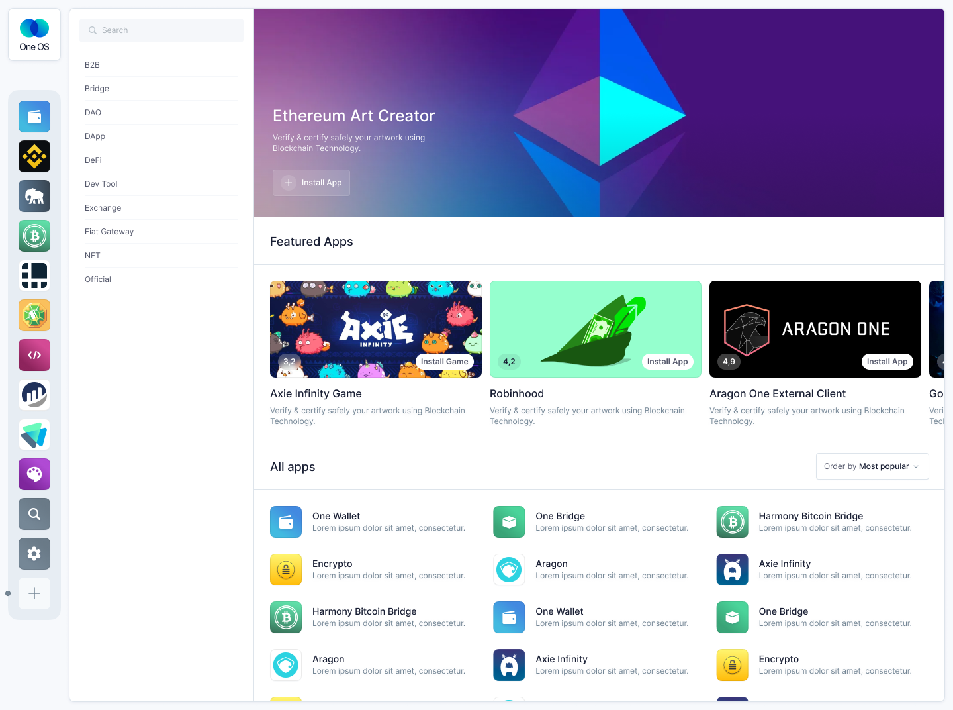Open the elephant dock app icon

pos(34,196)
